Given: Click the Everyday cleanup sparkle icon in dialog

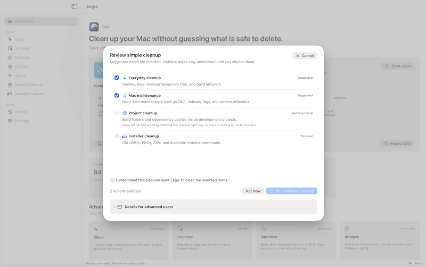Looking at the screenshot, I should coord(125,78).
